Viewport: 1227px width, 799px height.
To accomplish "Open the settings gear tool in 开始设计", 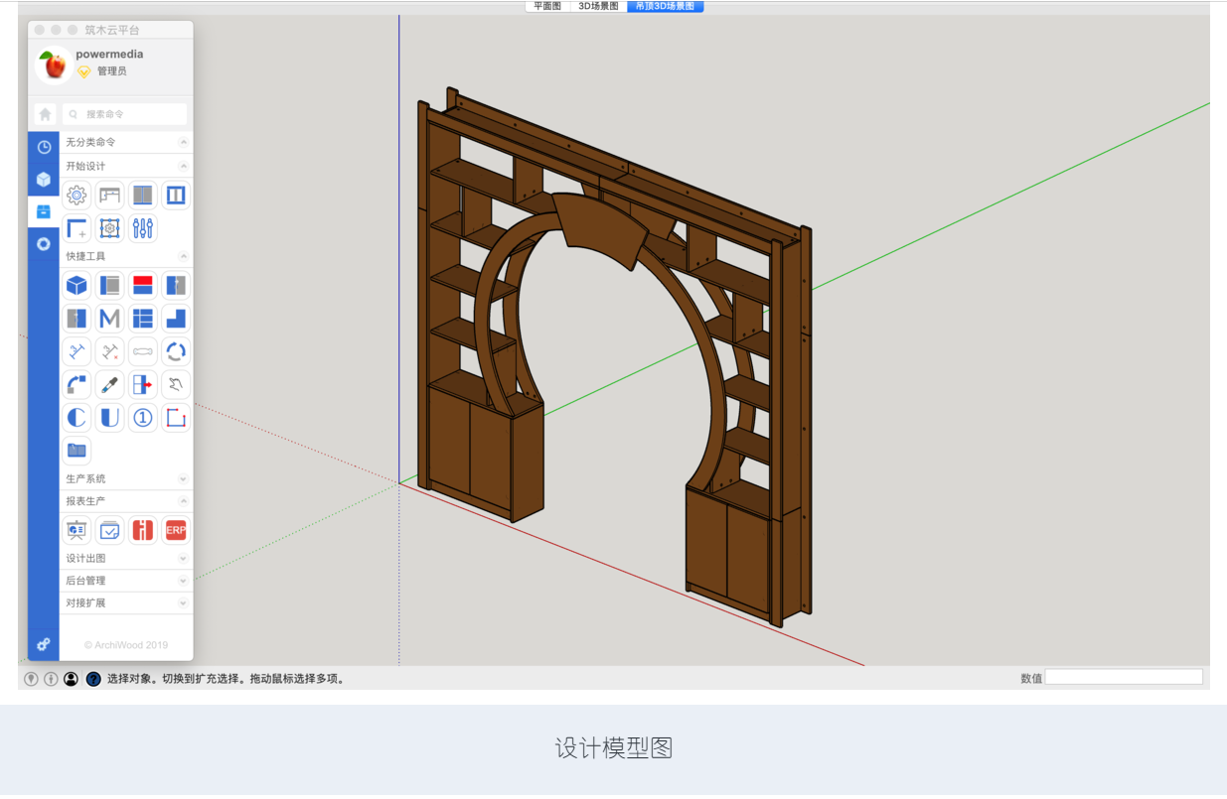I will [76, 195].
